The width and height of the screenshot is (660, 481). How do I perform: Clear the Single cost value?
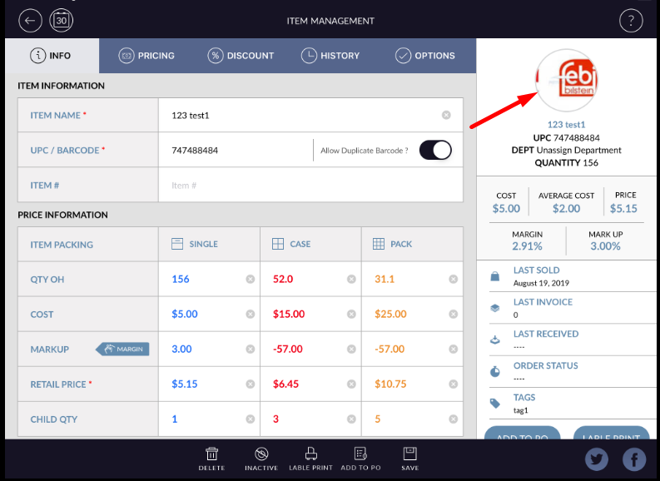click(250, 315)
